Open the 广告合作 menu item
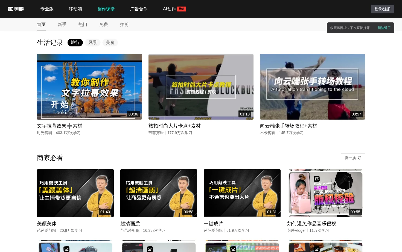Screen dimensions: 402x252 pyautogui.click(x=139, y=9)
